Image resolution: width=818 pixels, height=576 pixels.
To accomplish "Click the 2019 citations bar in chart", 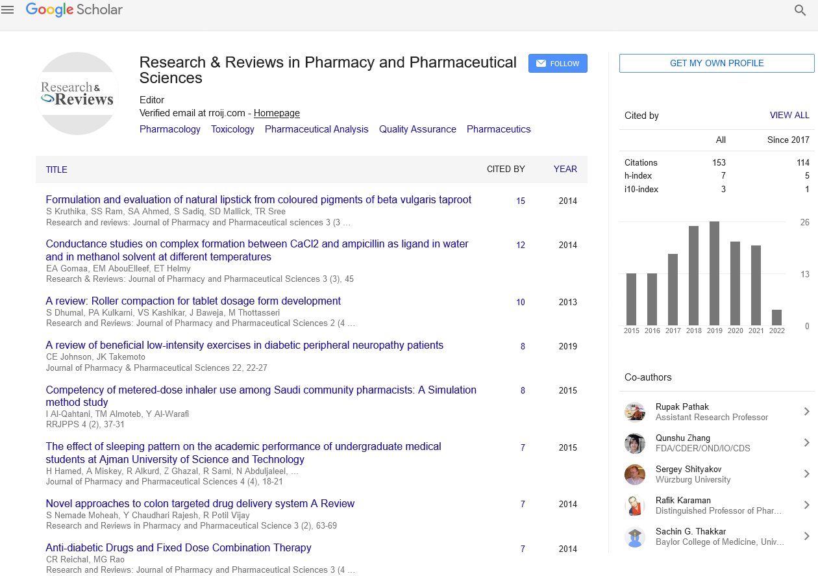I will pos(714,273).
